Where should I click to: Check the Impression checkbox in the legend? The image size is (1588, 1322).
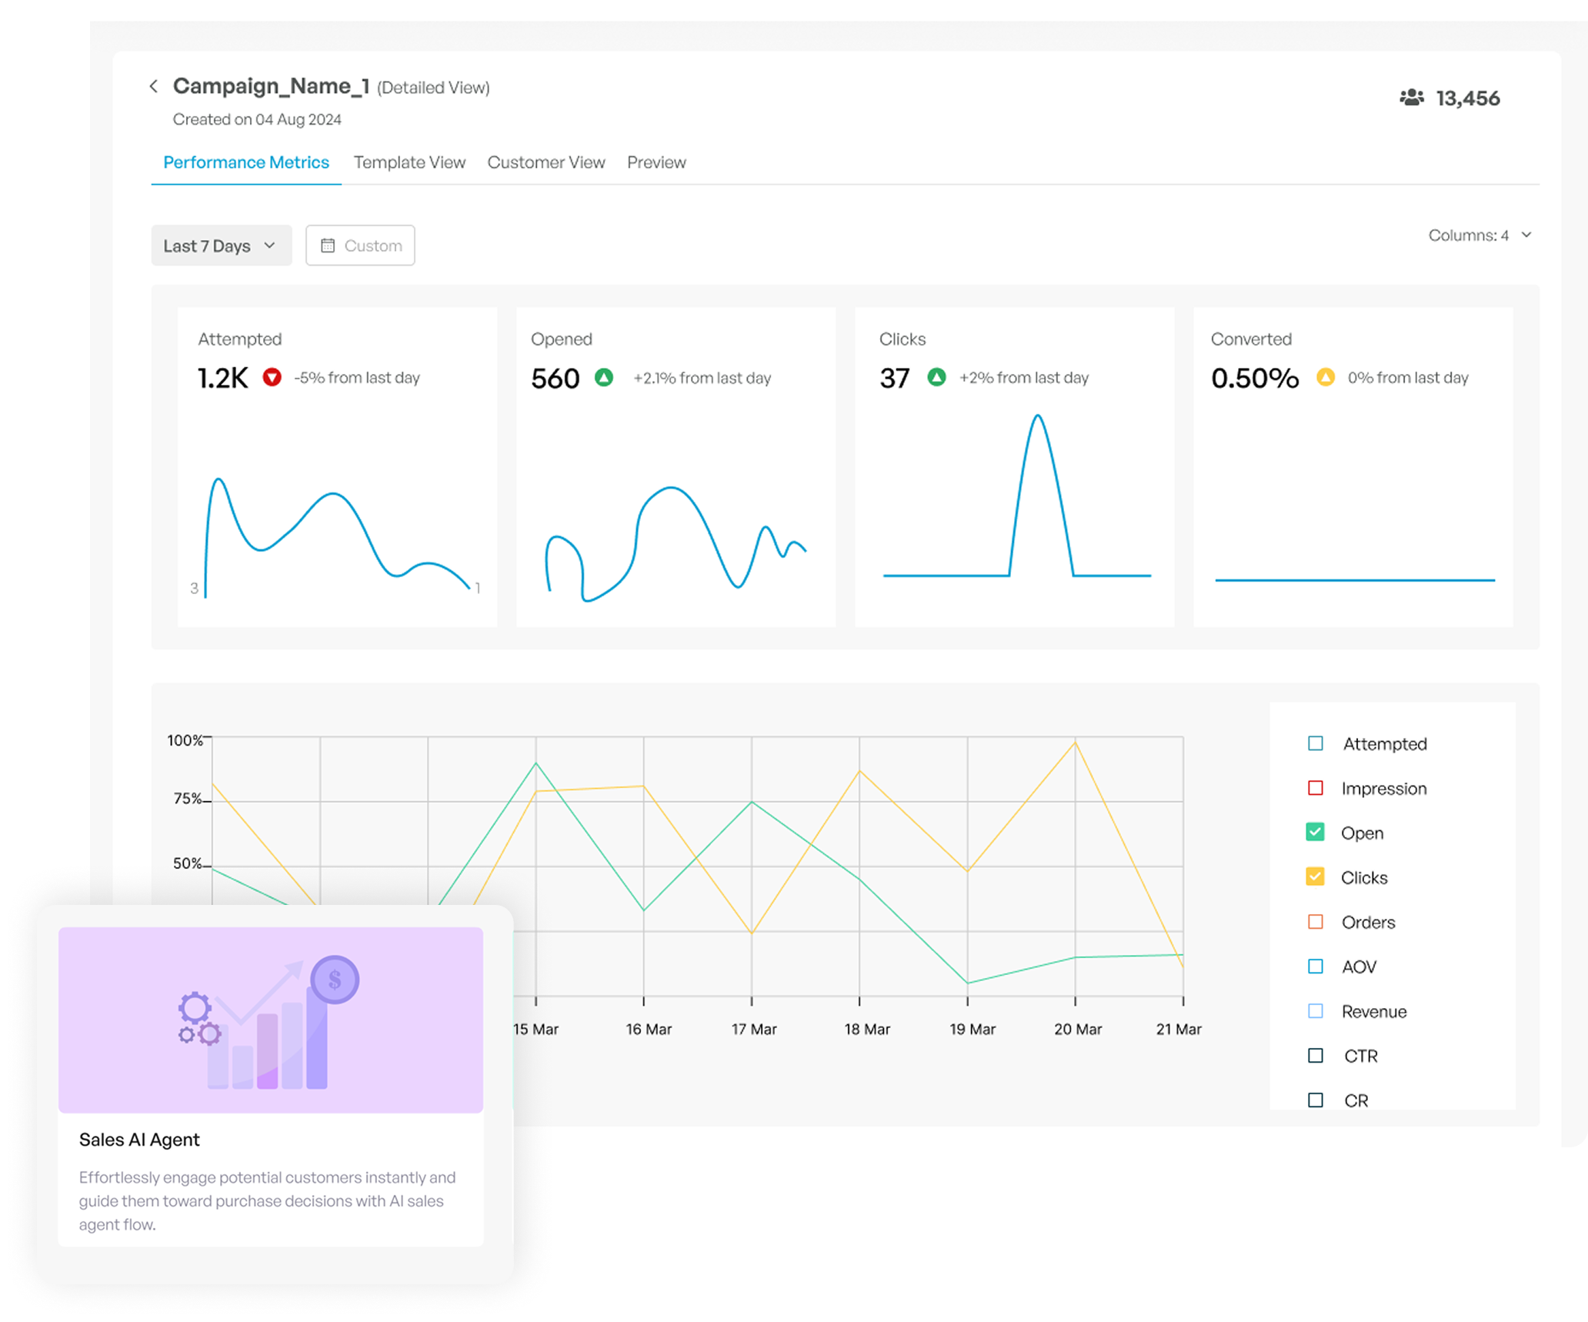(1315, 788)
